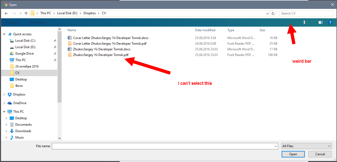This screenshot has height=162, width=337.
Task: Expand the Dropbox tree node
Action: 4,94
